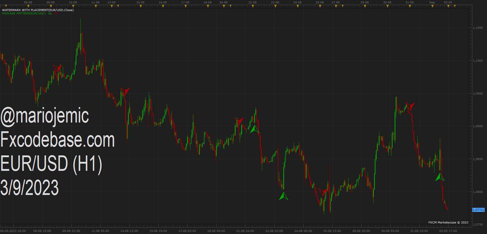Click the day marker under 29.08
The height and width of the screenshot is (234, 487).
coord(365,6)
